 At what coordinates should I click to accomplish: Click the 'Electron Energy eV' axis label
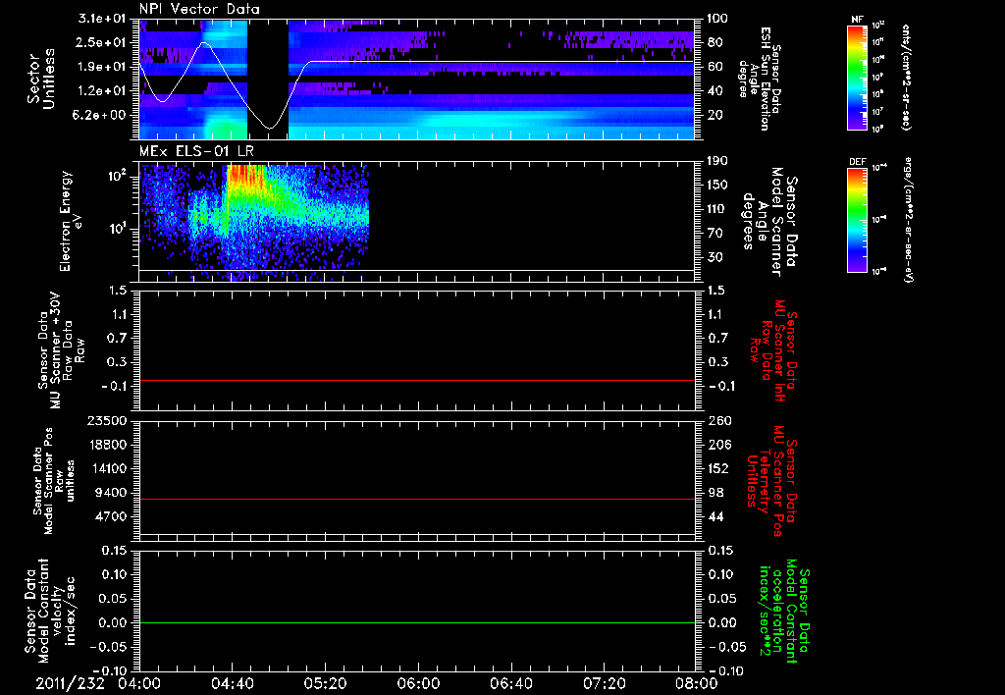71,221
